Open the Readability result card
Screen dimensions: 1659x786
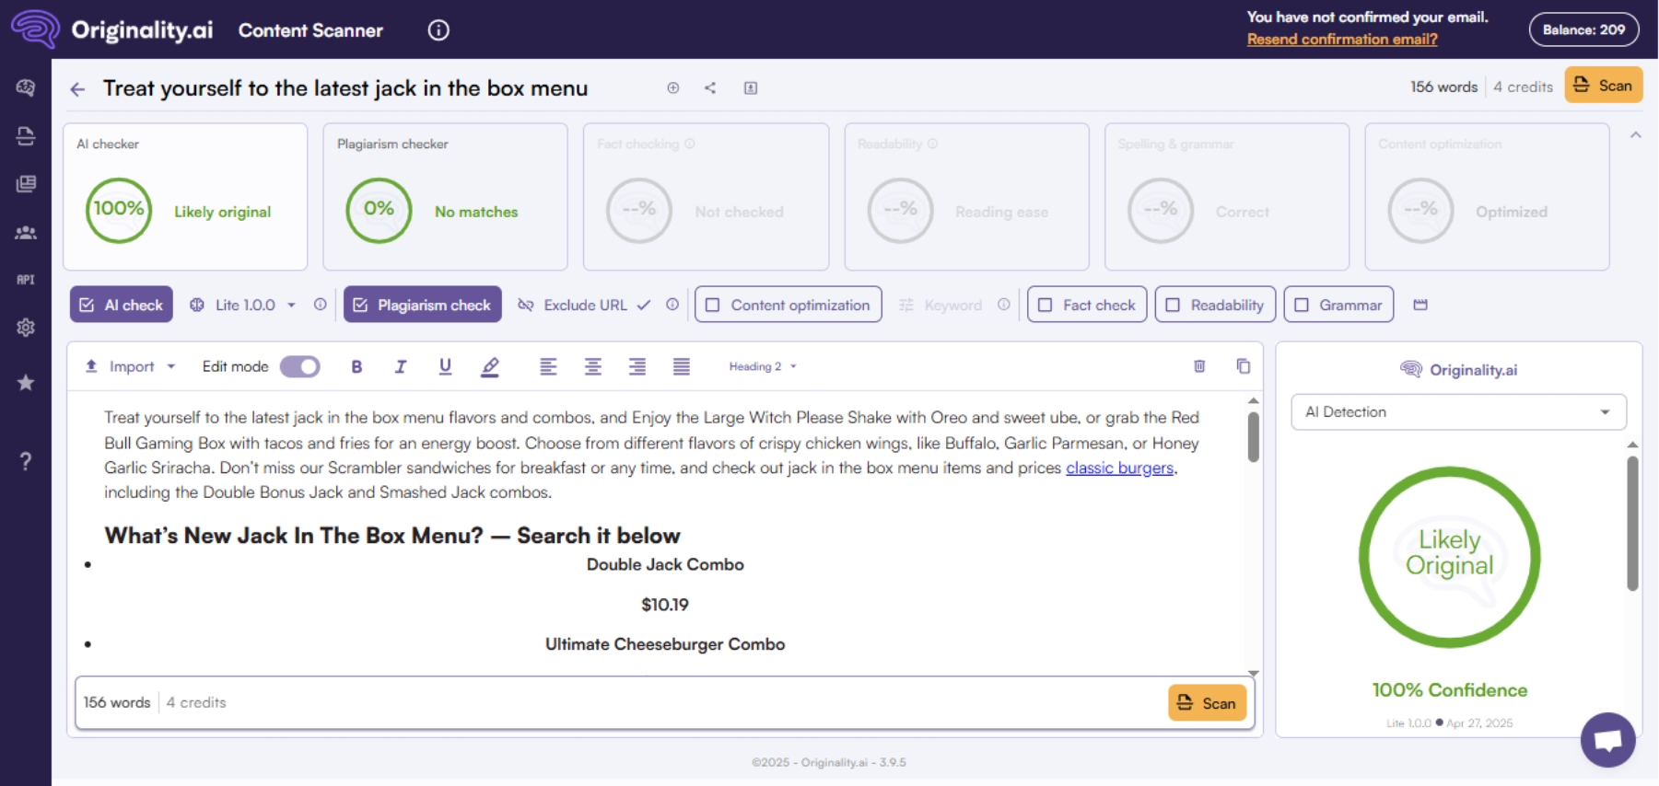click(x=966, y=197)
